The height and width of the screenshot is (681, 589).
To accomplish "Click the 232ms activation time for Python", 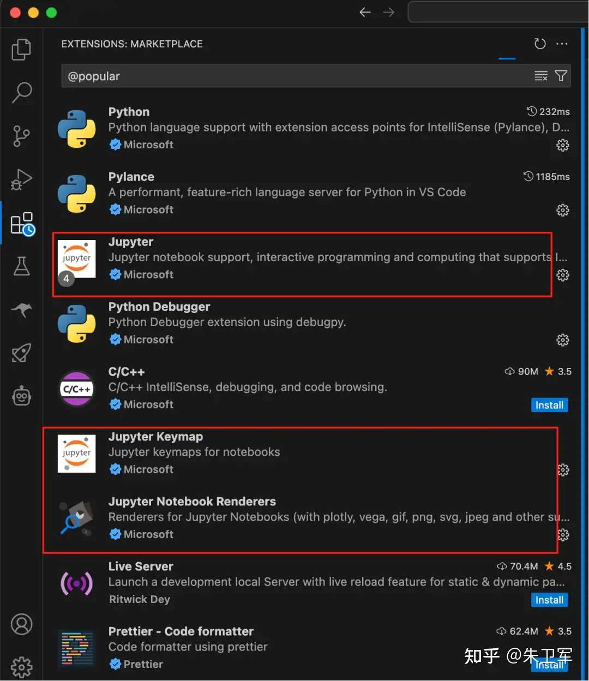I will point(549,112).
